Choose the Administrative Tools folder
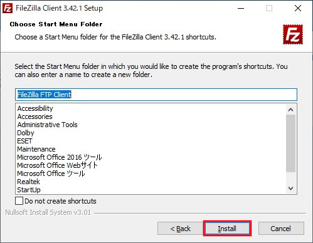 (47, 125)
